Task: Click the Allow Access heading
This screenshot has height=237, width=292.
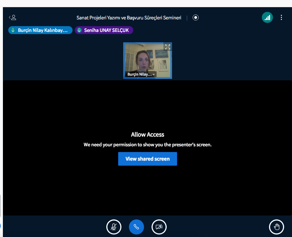Action: pyautogui.click(x=147, y=135)
